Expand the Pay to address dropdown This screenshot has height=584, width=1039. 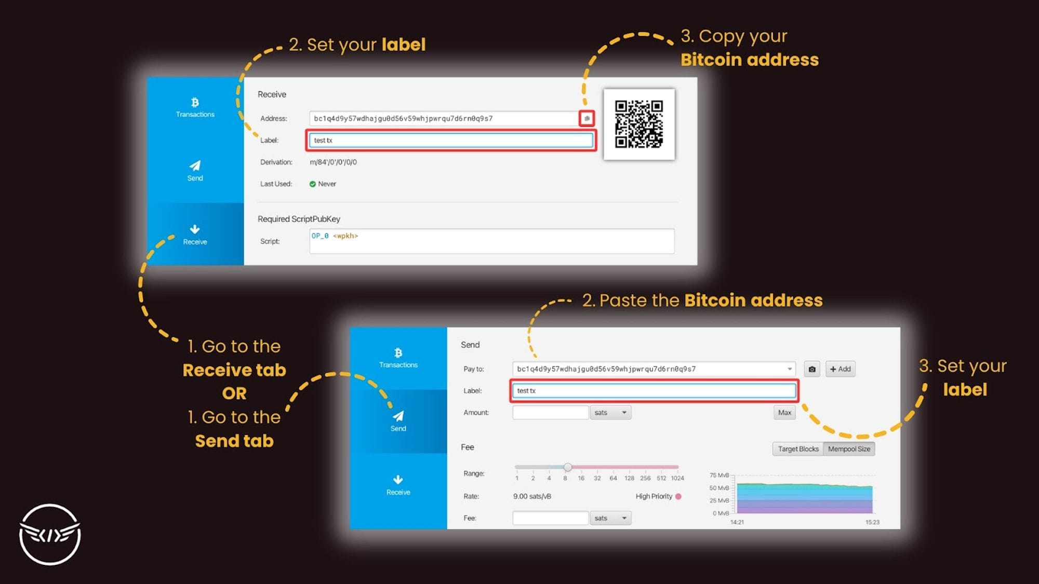[x=790, y=369]
